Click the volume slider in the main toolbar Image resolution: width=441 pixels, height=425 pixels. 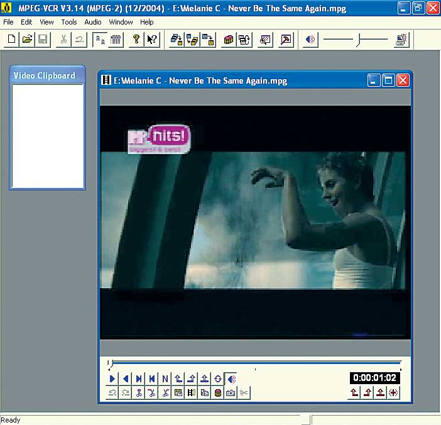click(x=356, y=40)
